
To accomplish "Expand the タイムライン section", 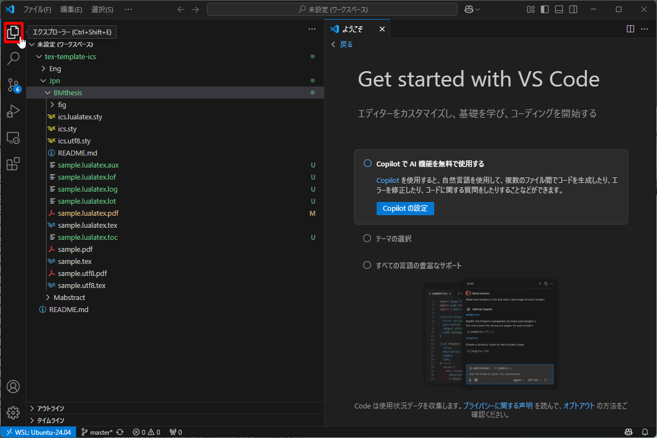I will [175, 420].
